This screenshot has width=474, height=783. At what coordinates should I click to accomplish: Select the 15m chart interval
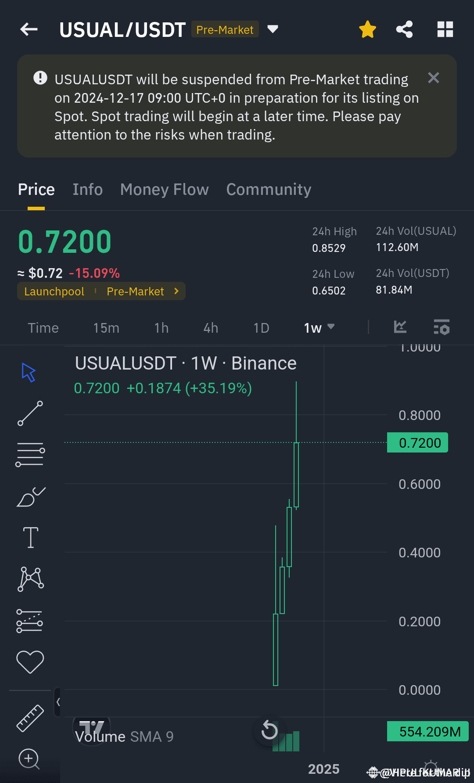[x=106, y=328]
